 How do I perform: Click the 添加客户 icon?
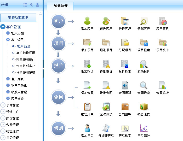[x=87, y=21]
